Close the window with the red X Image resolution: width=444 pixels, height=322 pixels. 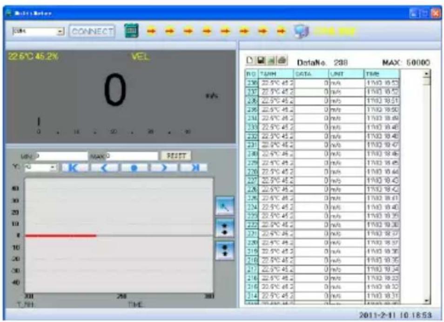pos(435,13)
